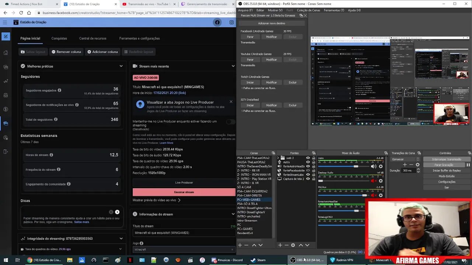Hide the web 2 source group
This screenshot has width=472, height=265.
[x=308, y=158]
